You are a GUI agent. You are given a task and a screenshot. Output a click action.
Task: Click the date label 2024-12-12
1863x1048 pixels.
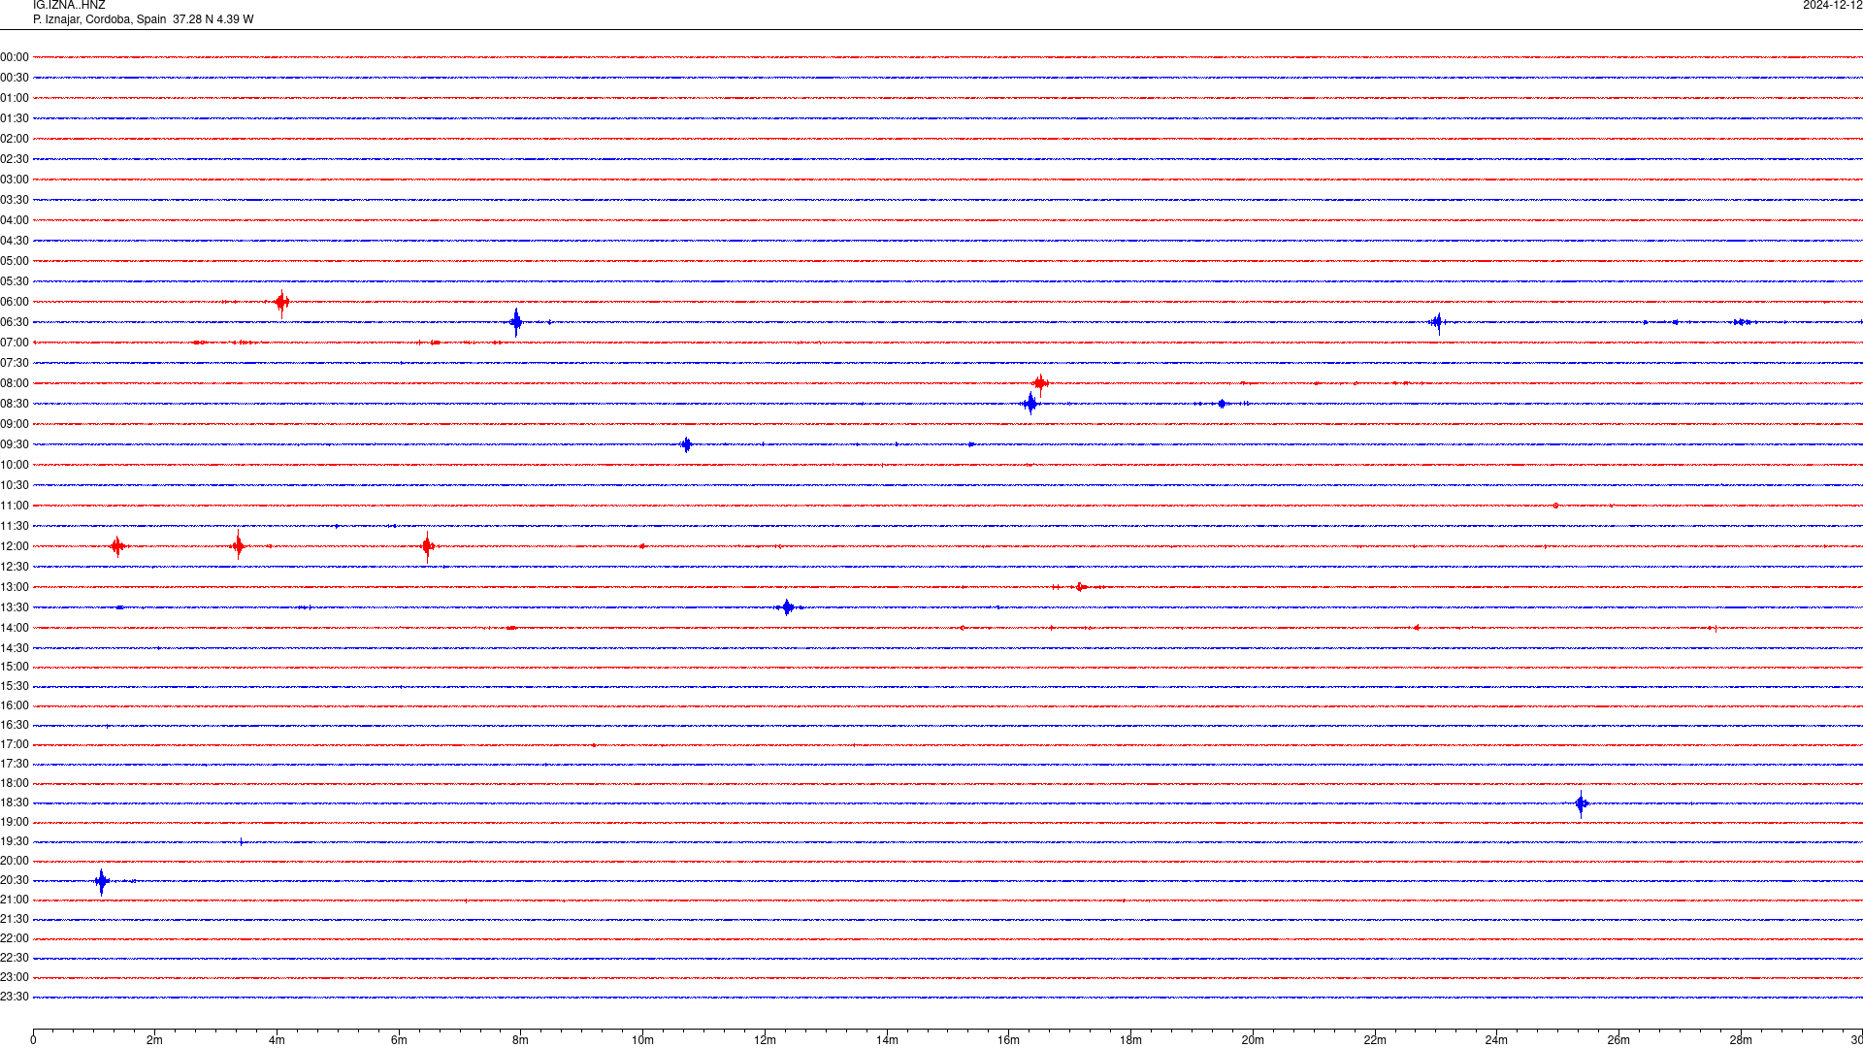(1832, 6)
